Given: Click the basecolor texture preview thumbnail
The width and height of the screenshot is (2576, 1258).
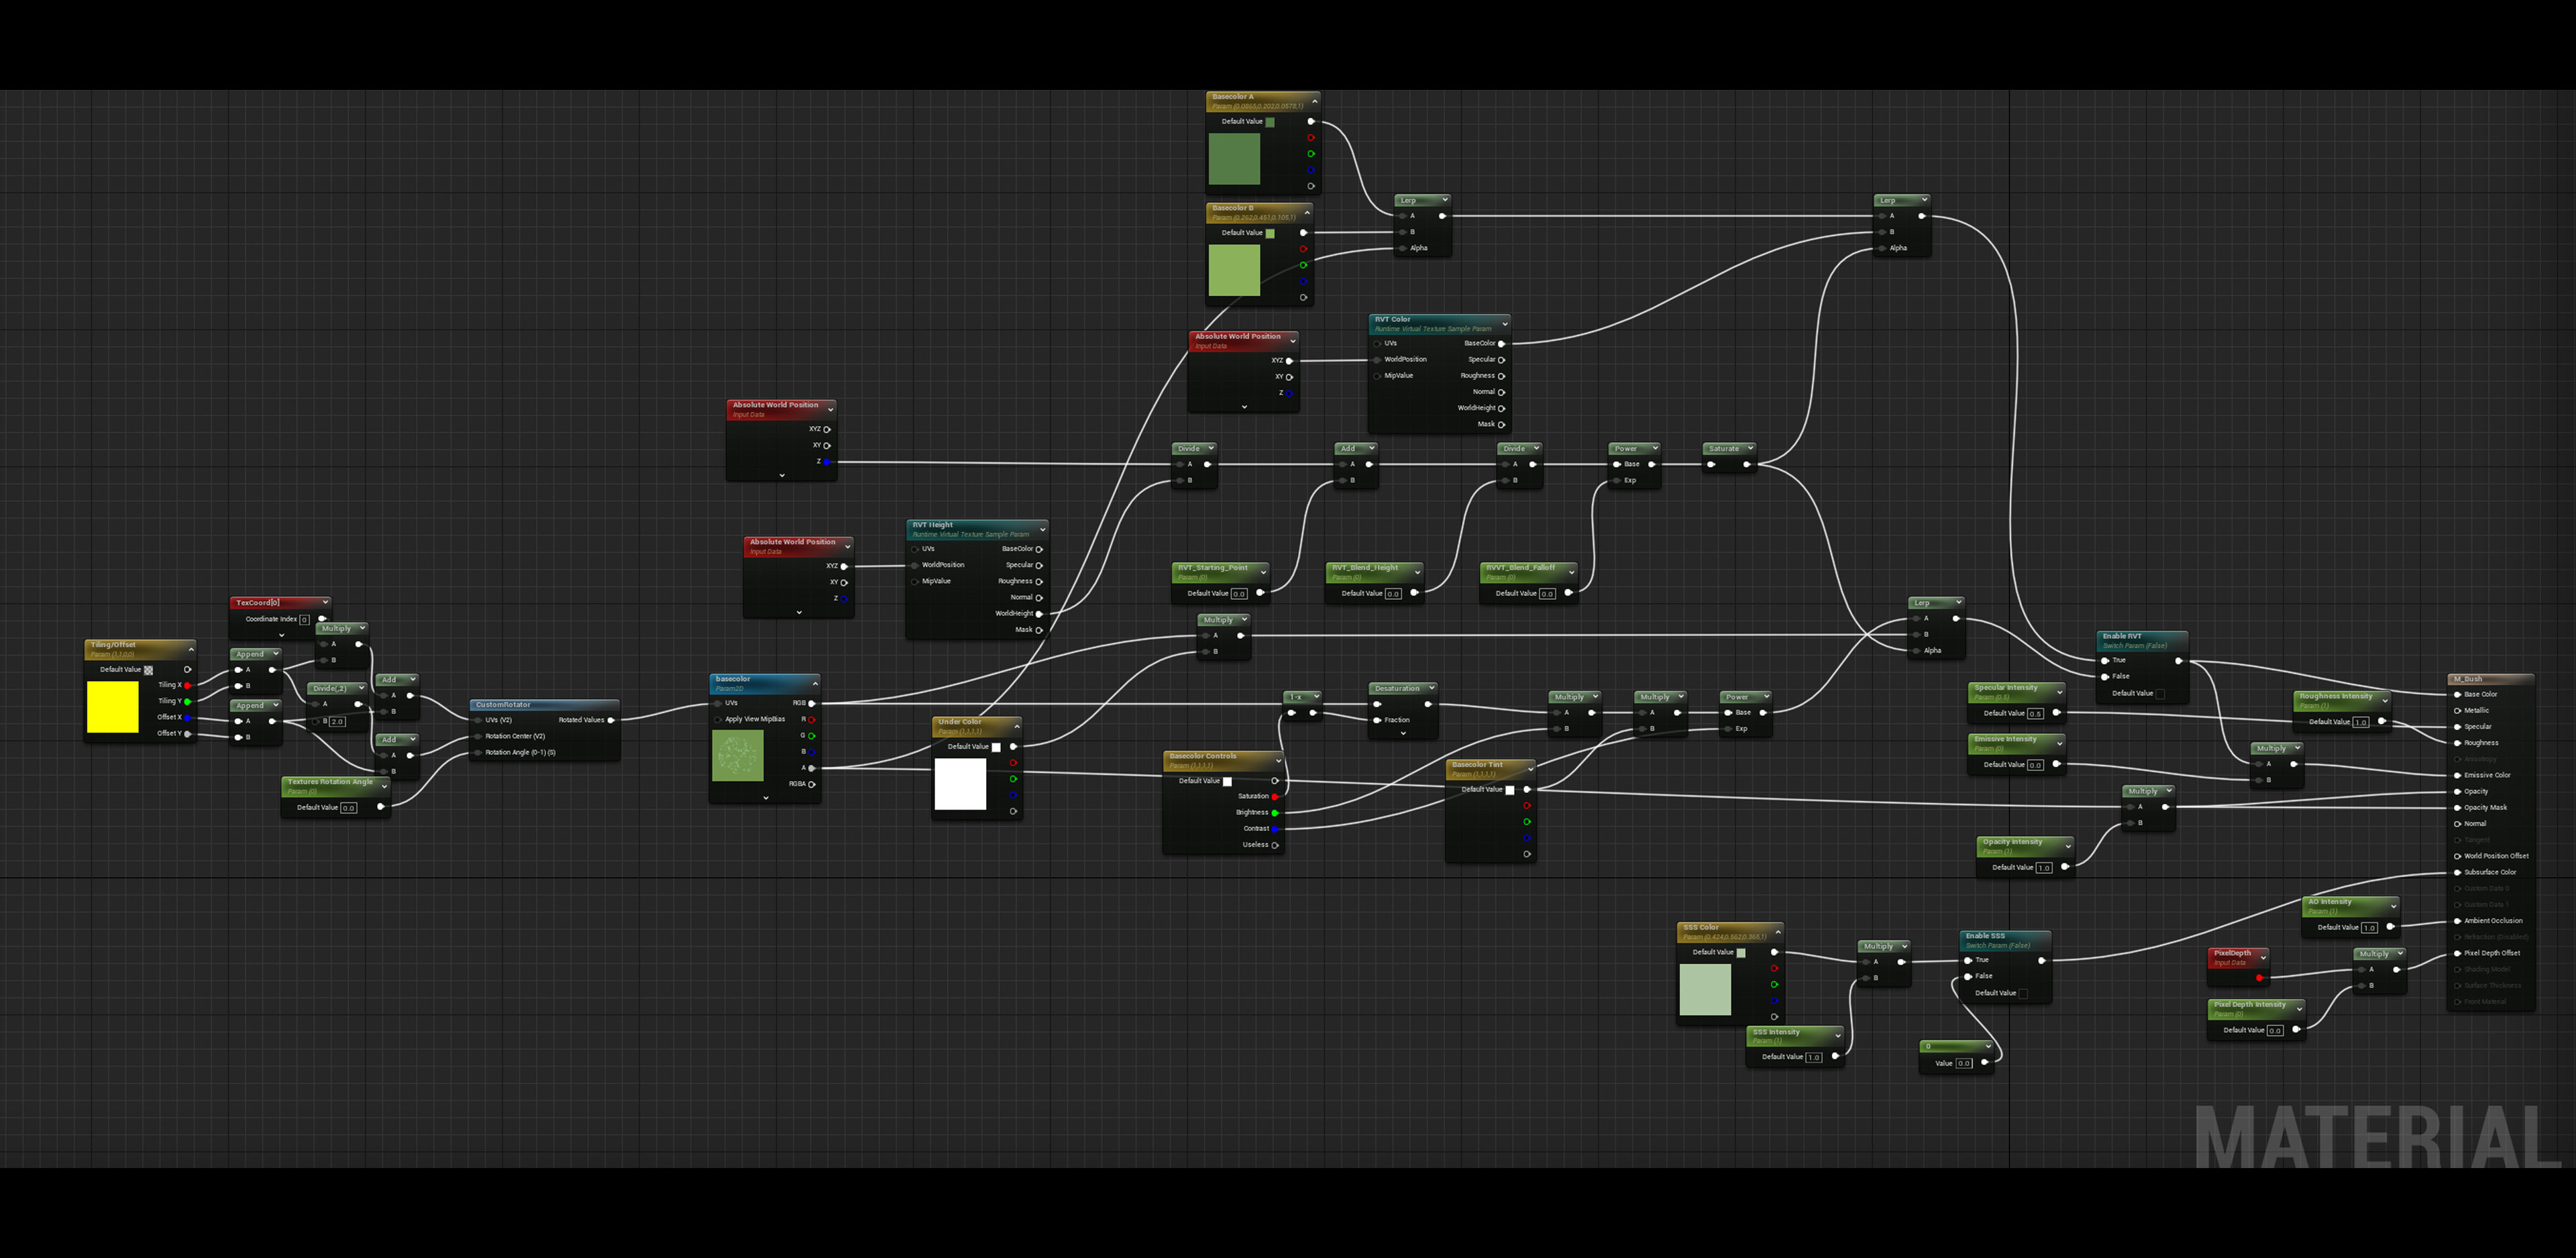Looking at the screenshot, I should coord(738,755).
